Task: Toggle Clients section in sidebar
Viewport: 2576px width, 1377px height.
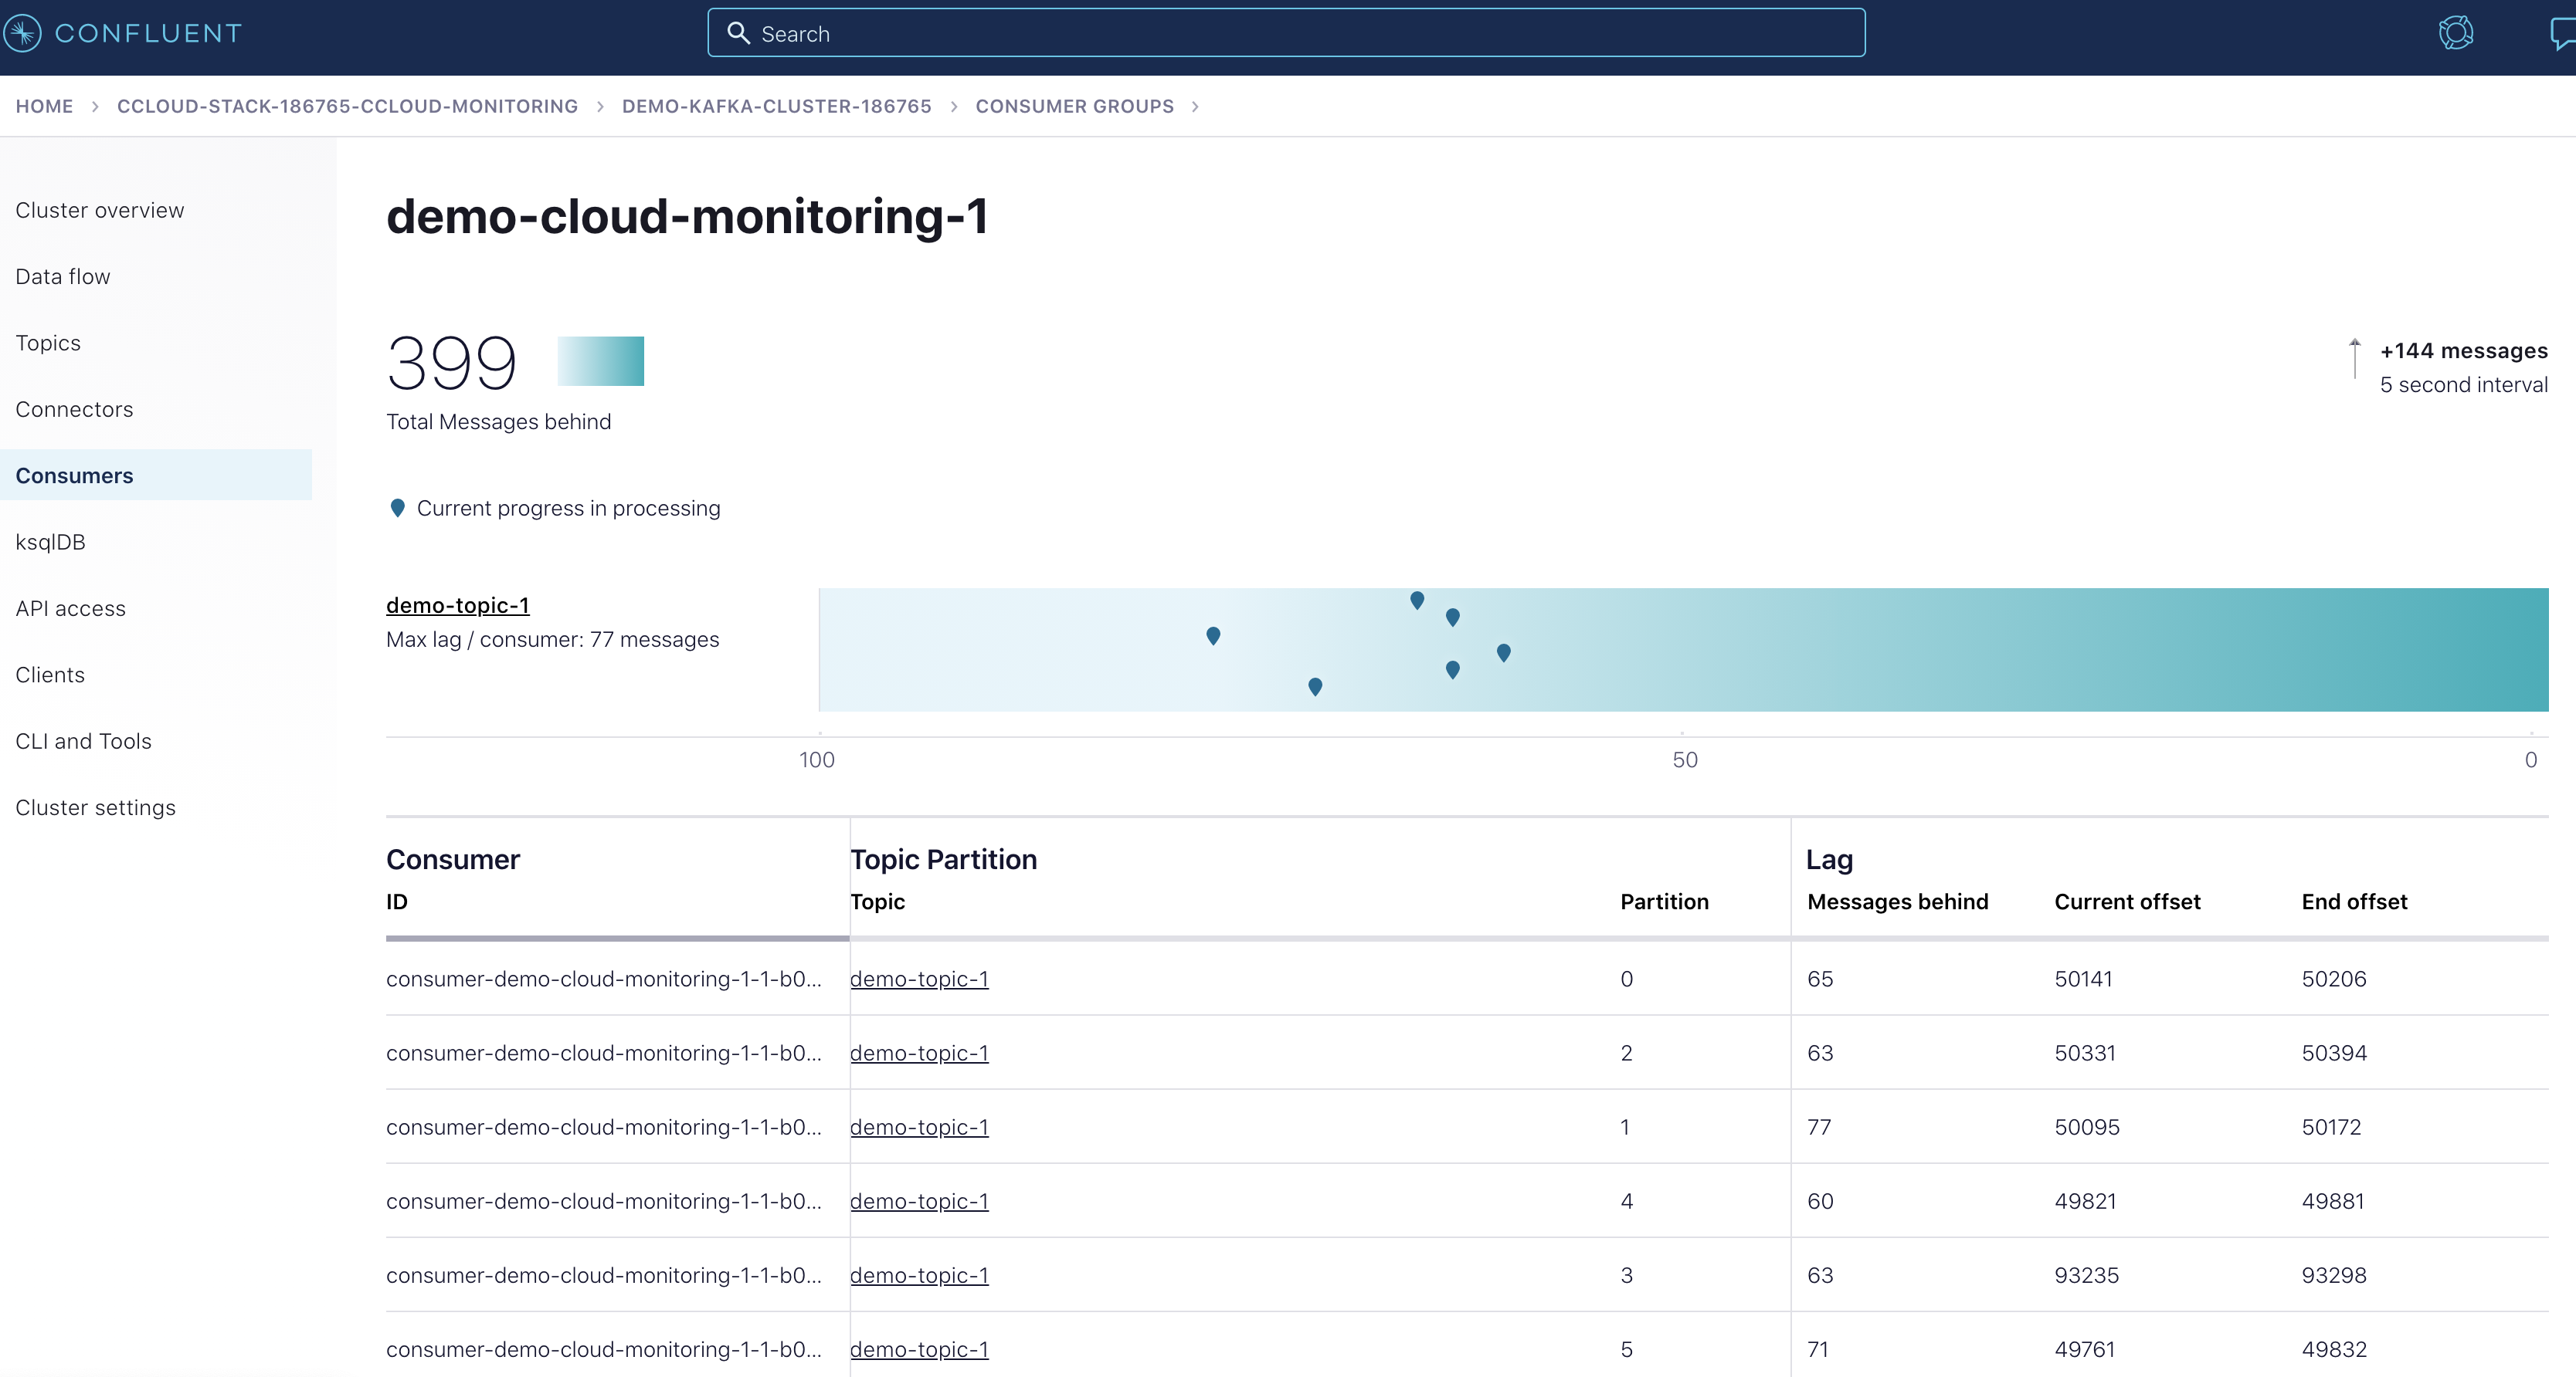Action: 49,674
